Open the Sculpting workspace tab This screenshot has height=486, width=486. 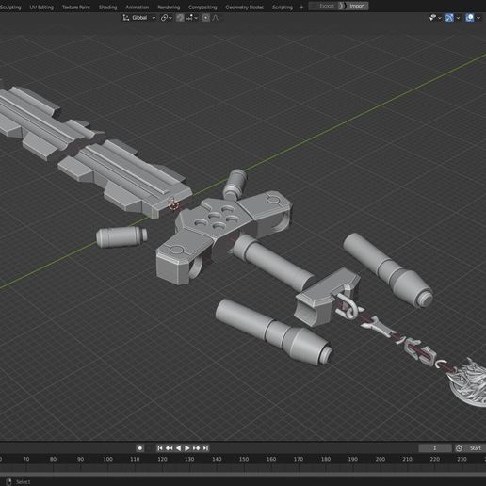[10, 8]
